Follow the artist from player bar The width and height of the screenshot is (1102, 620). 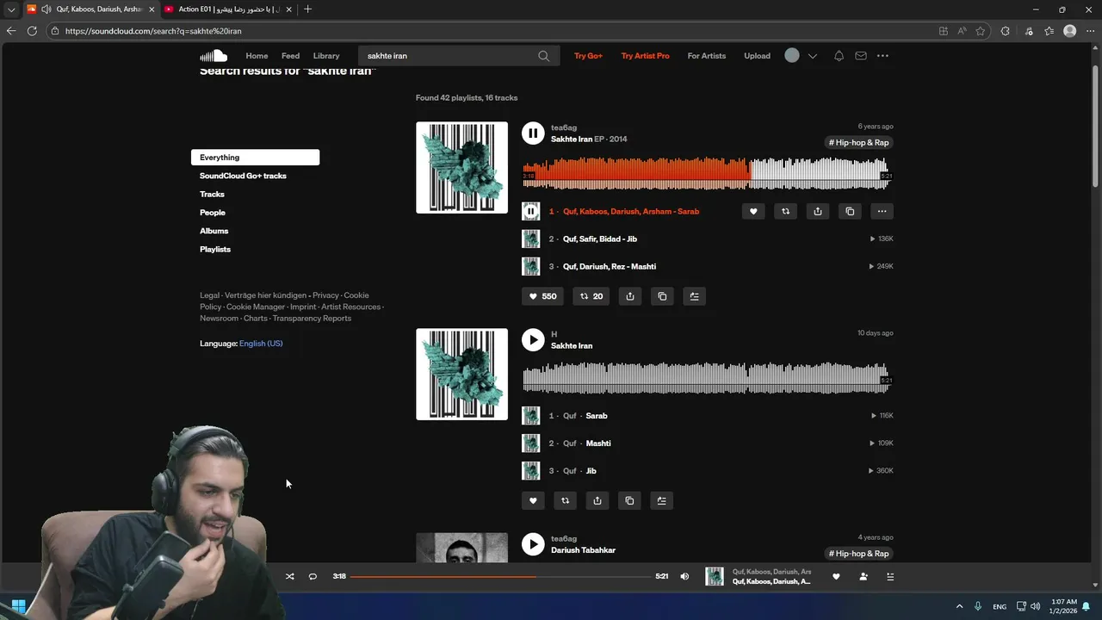coord(864,577)
